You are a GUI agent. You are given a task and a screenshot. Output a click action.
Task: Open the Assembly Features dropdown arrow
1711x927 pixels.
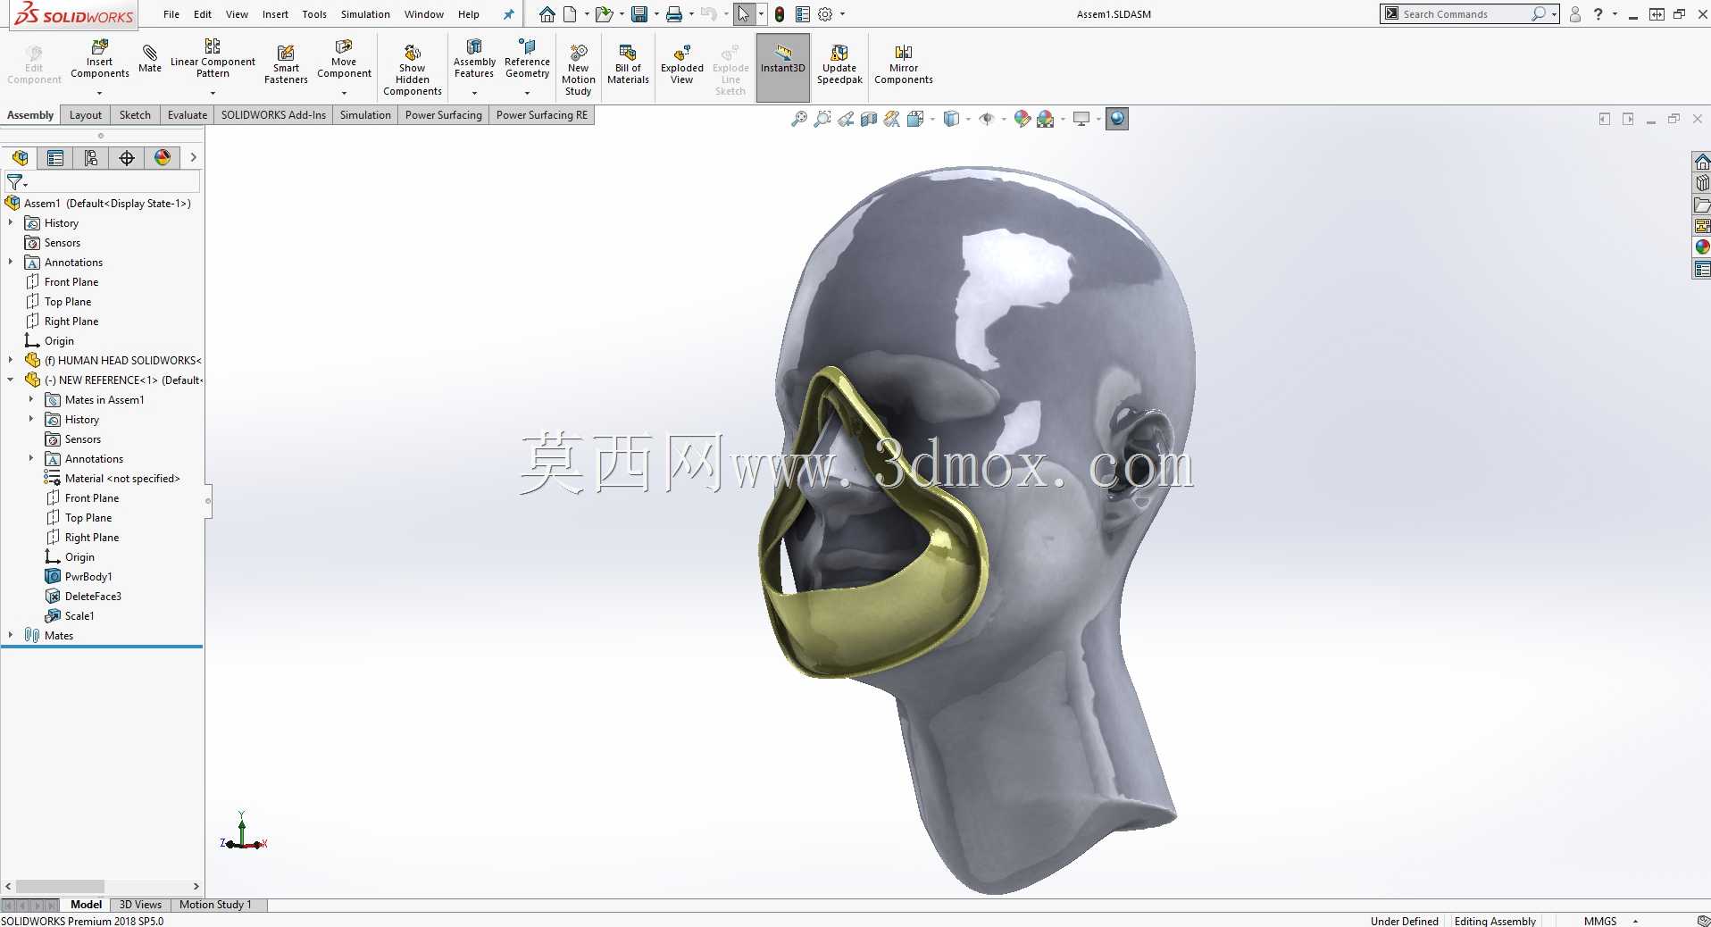coord(474,93)
